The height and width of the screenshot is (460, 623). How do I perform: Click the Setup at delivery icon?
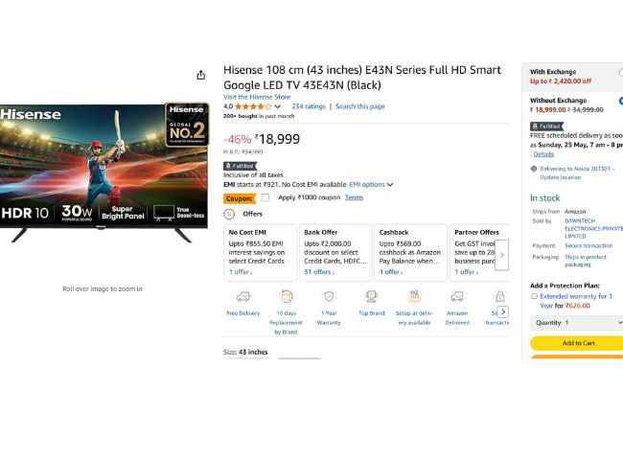414,296
